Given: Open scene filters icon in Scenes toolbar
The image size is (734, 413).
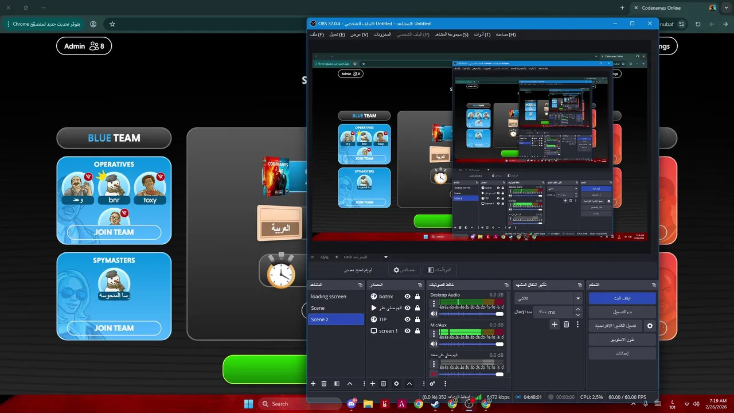Looking at the screenshot, I should [x=337, y=383].
